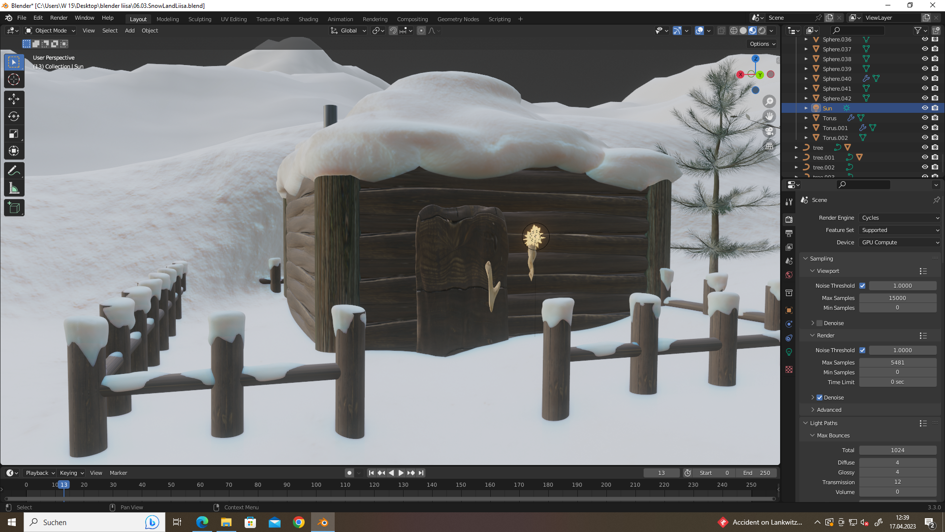
Task: Open the Tool properties tab icon
Action: tap(789, 201)
